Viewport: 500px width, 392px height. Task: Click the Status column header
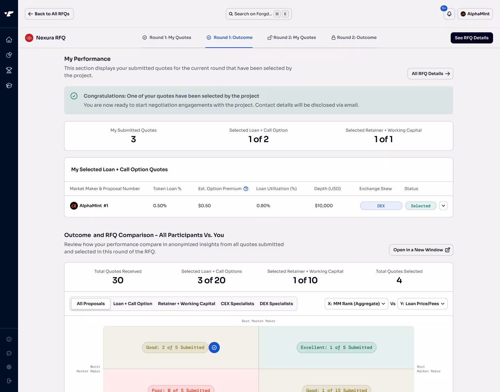[411, 189]
